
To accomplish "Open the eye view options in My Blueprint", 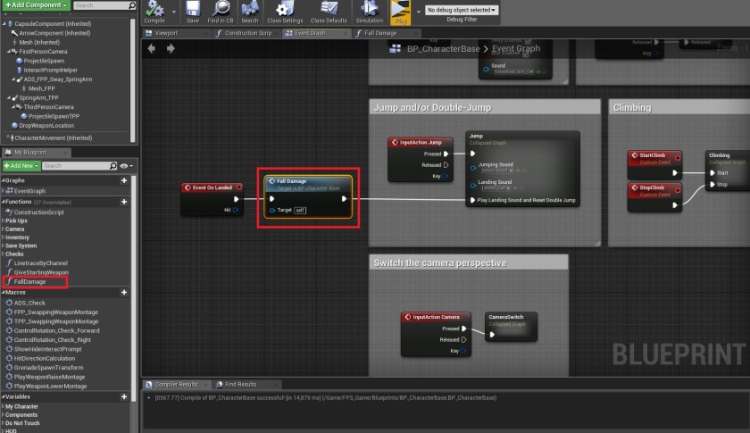I will (125, 166).
